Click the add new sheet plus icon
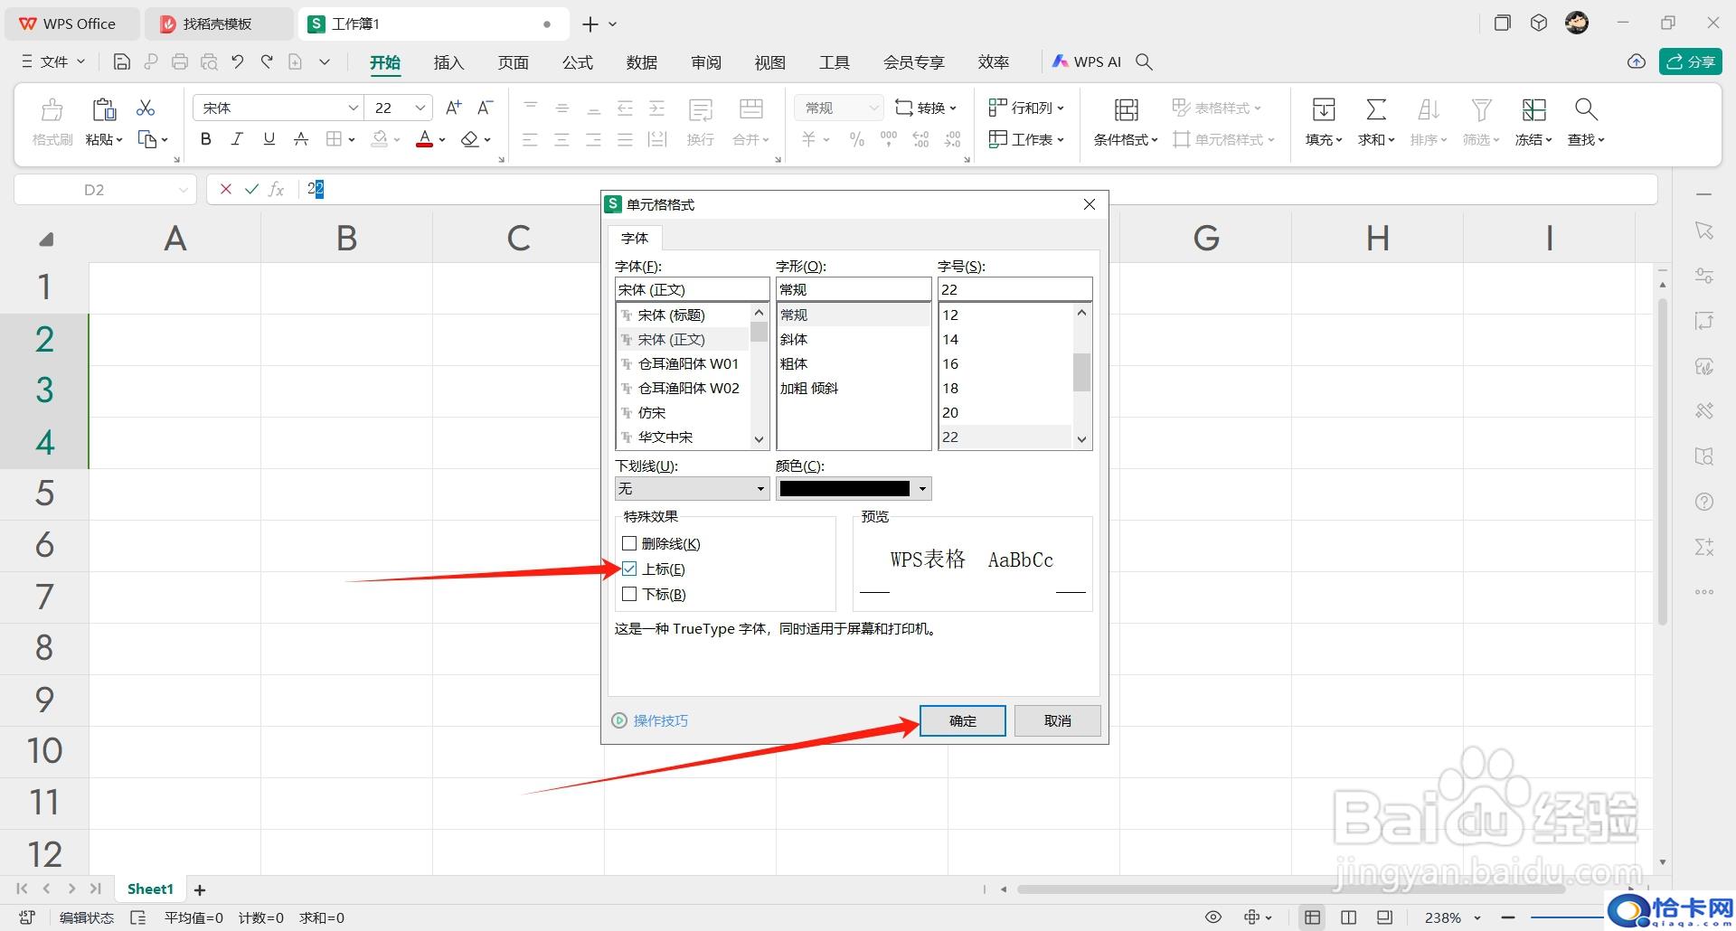Image resolution: width=1736 pixels, height=931 pixels. pyautogui.click(x=200, y=890)
